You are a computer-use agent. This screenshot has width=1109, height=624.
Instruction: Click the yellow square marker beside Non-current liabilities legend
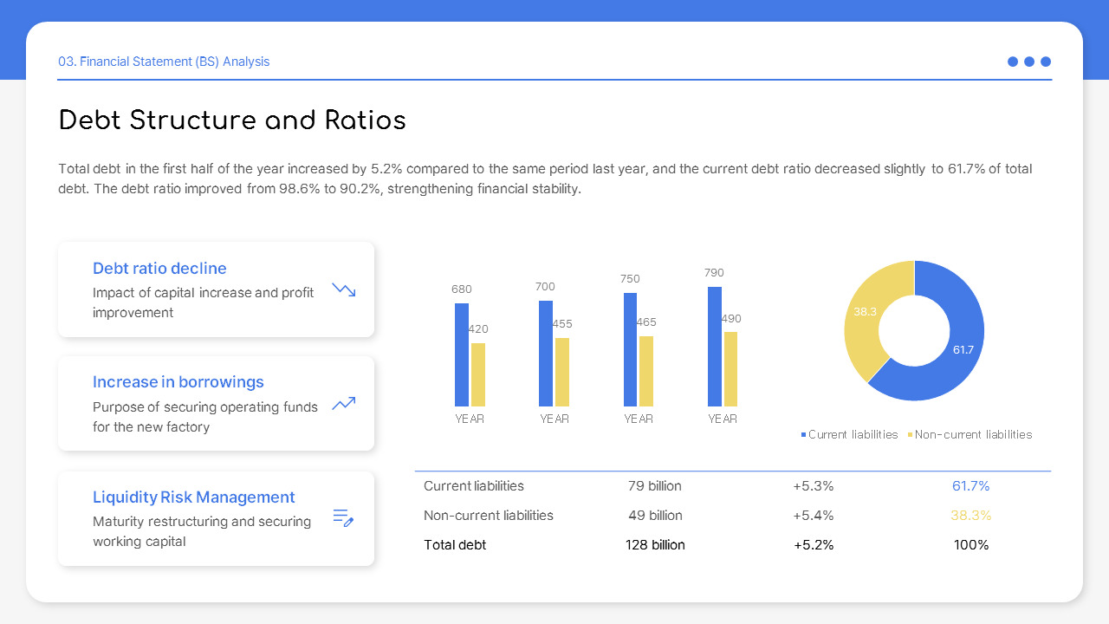911,434
